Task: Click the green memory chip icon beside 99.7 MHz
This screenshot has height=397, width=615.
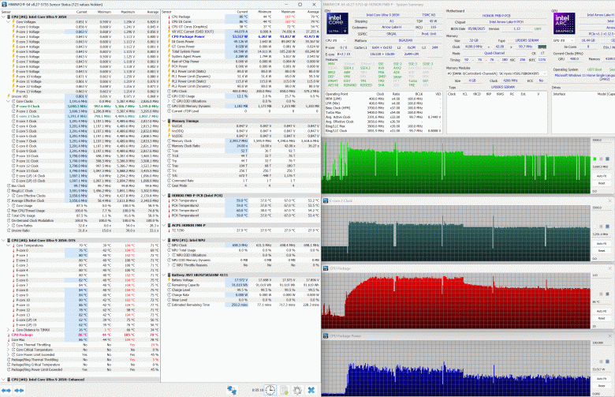Action: pos(542,47)
